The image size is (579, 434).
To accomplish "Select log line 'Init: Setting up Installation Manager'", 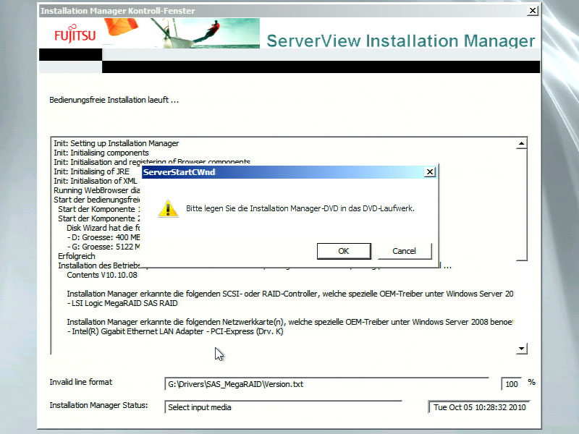I will [117, 143].
